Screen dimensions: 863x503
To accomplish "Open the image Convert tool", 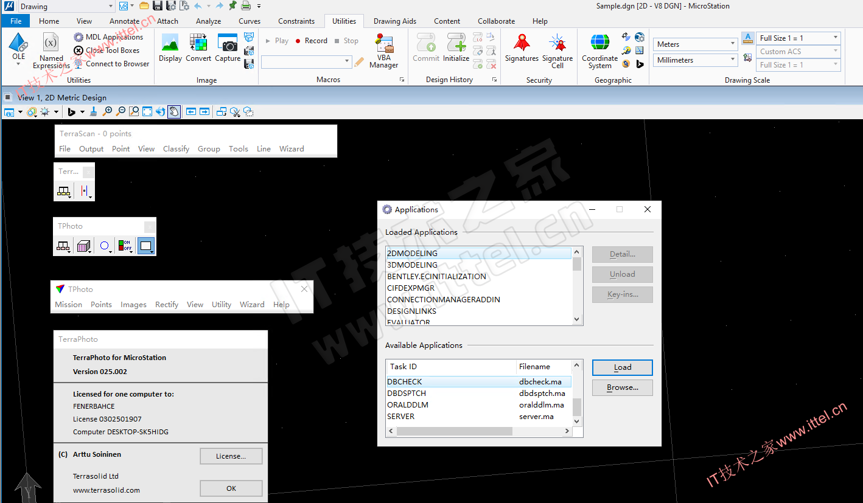I will 198,48.
